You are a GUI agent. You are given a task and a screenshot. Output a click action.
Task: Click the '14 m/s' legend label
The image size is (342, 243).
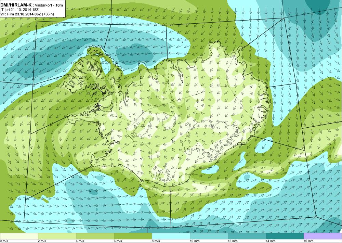[271, 241]
